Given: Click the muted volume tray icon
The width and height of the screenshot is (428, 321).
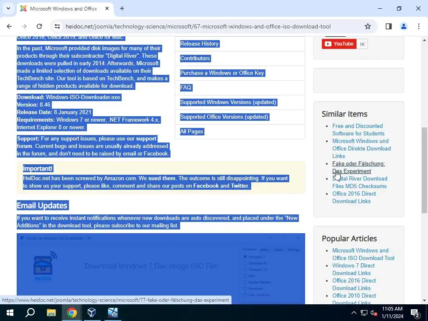Looking at the screenshot, I should (374, 313).
